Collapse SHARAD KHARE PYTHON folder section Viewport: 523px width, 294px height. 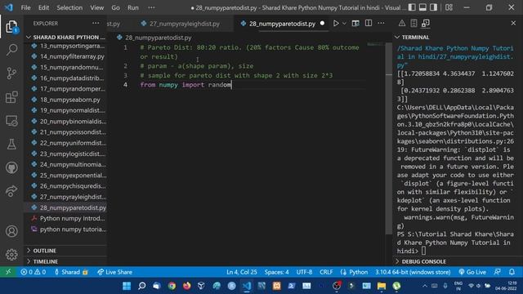pyautogui.click(x=65, y=37)
